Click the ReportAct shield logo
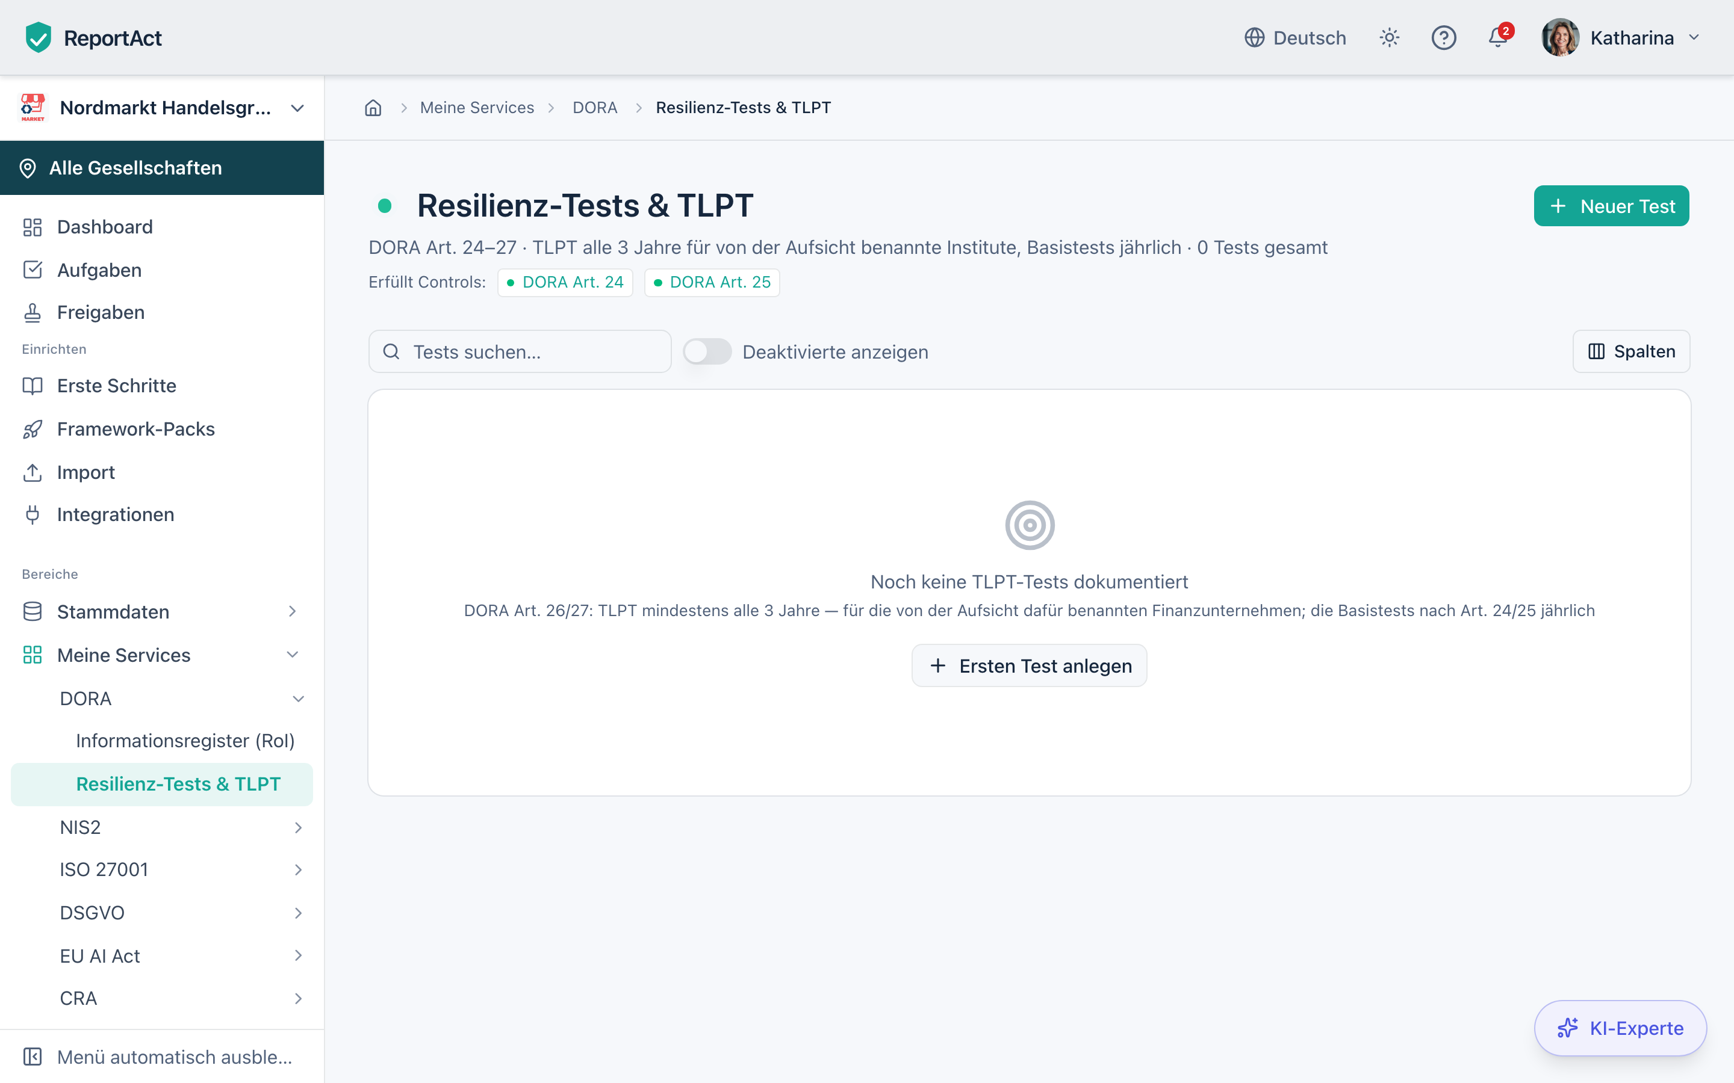This screenshot has height=1083, width=1734. (x=38, y=37)
